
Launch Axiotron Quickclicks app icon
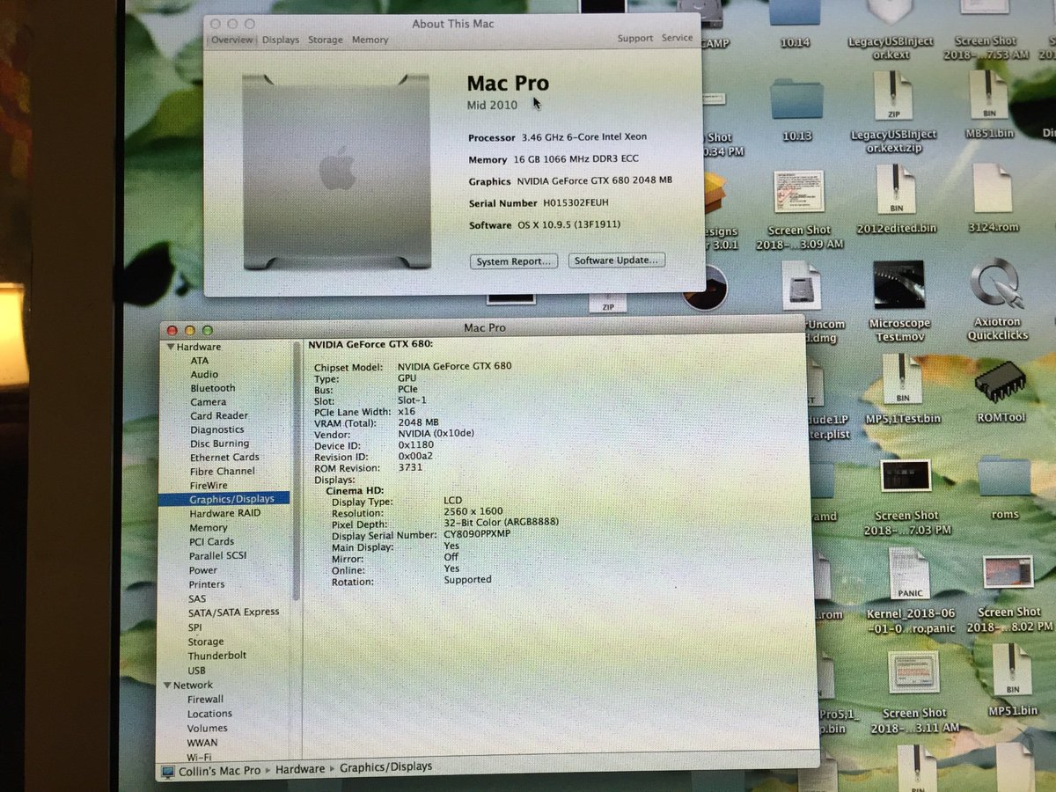coord(995,287)
